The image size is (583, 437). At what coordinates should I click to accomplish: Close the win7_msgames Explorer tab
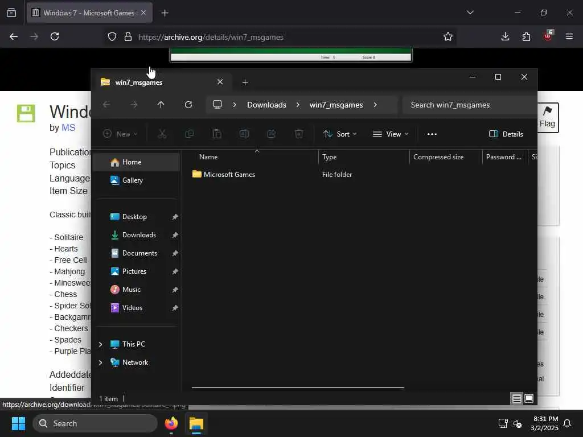coord(220,82)
